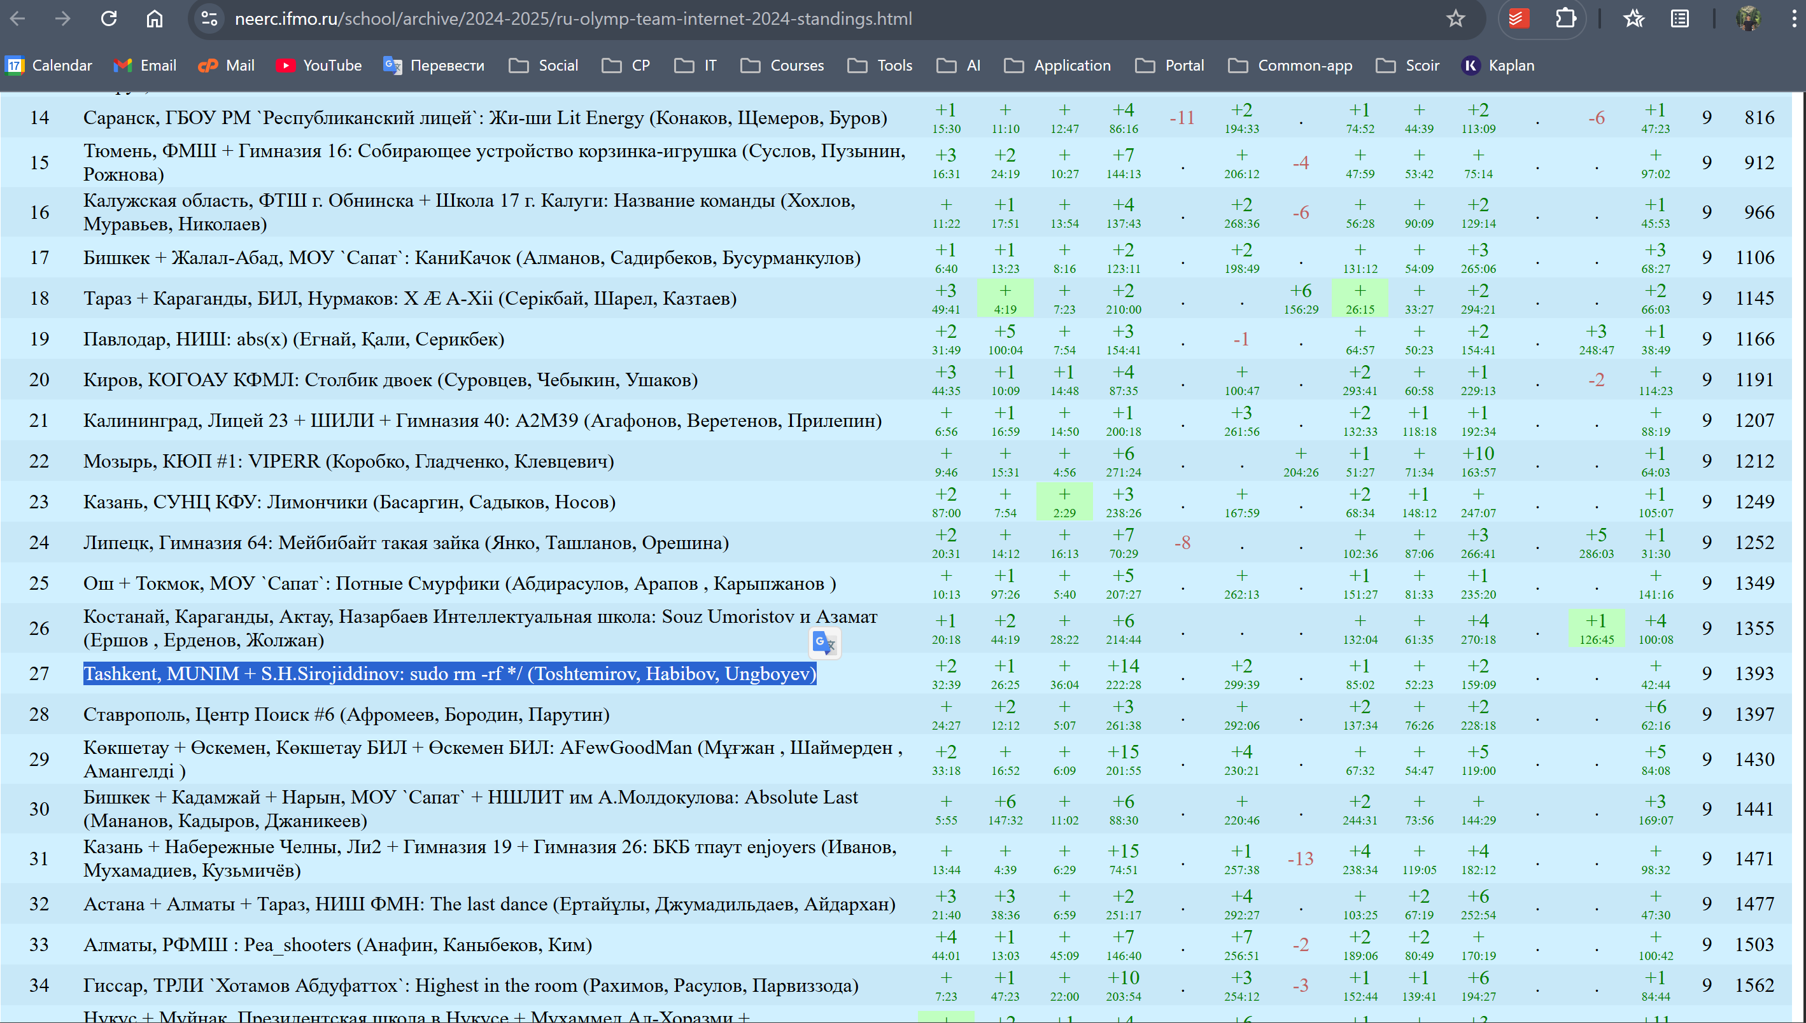Go to browser home page icon
Image resolution: width=1806 pixels, height=1023 pixels.
pyautogui.click(x=154, y=19)
